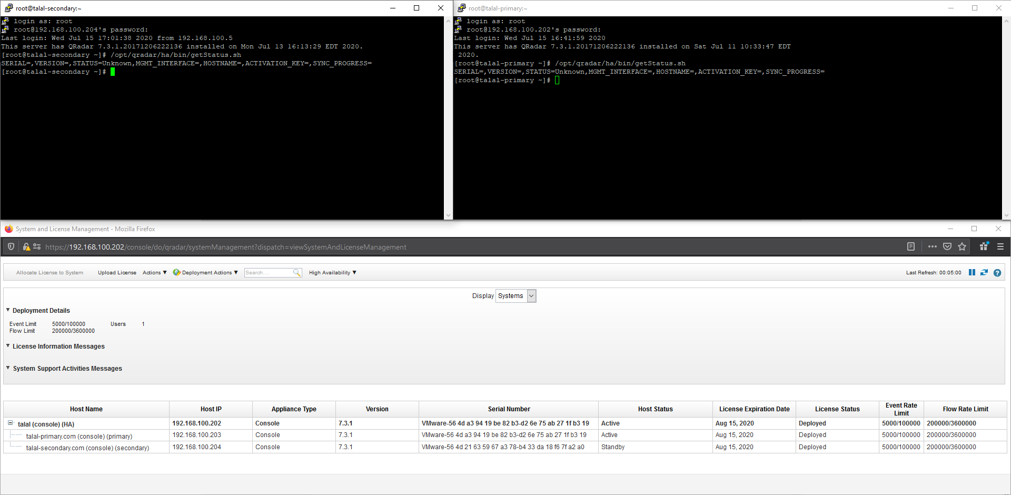
Task: Click the serial number ending in 7f a2 a0
Action: pos(503,447)
